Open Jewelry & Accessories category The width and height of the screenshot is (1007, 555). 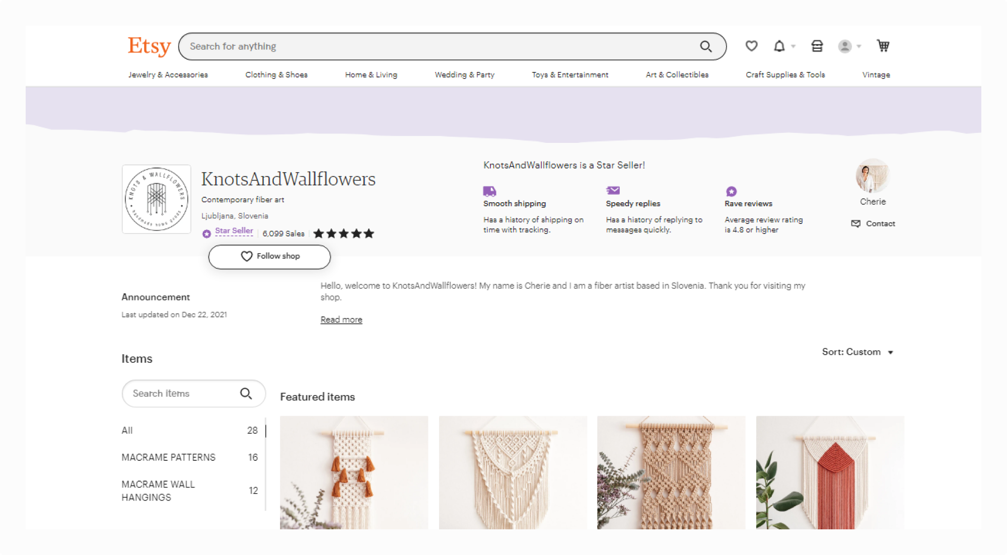tap(168, 74)
